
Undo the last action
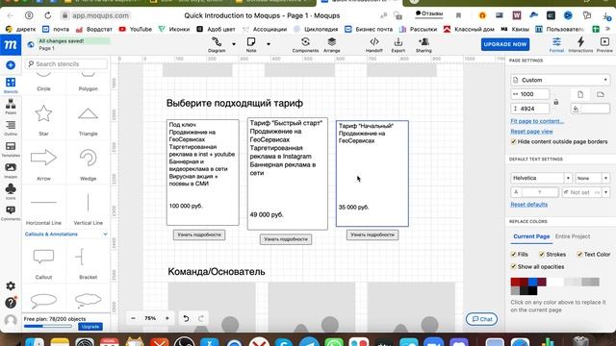click(186, 318)
